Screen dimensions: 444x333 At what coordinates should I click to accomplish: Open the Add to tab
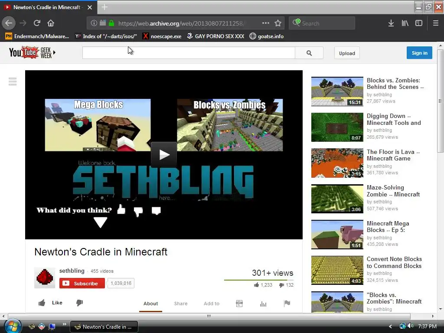point(212,304)
